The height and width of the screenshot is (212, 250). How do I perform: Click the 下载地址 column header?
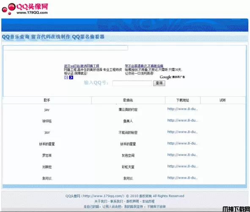click(x=183, y=100)
